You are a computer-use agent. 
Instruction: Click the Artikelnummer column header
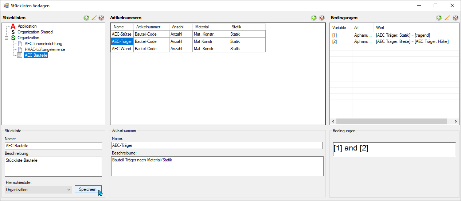pos(152,27)
